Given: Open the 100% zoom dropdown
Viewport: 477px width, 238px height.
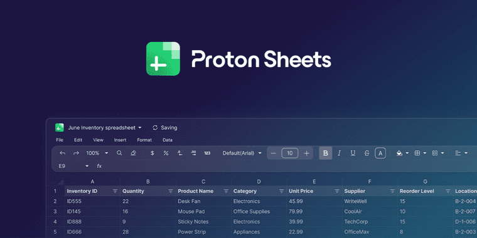Looking at the screenshot, I should (x=107, y=153).
